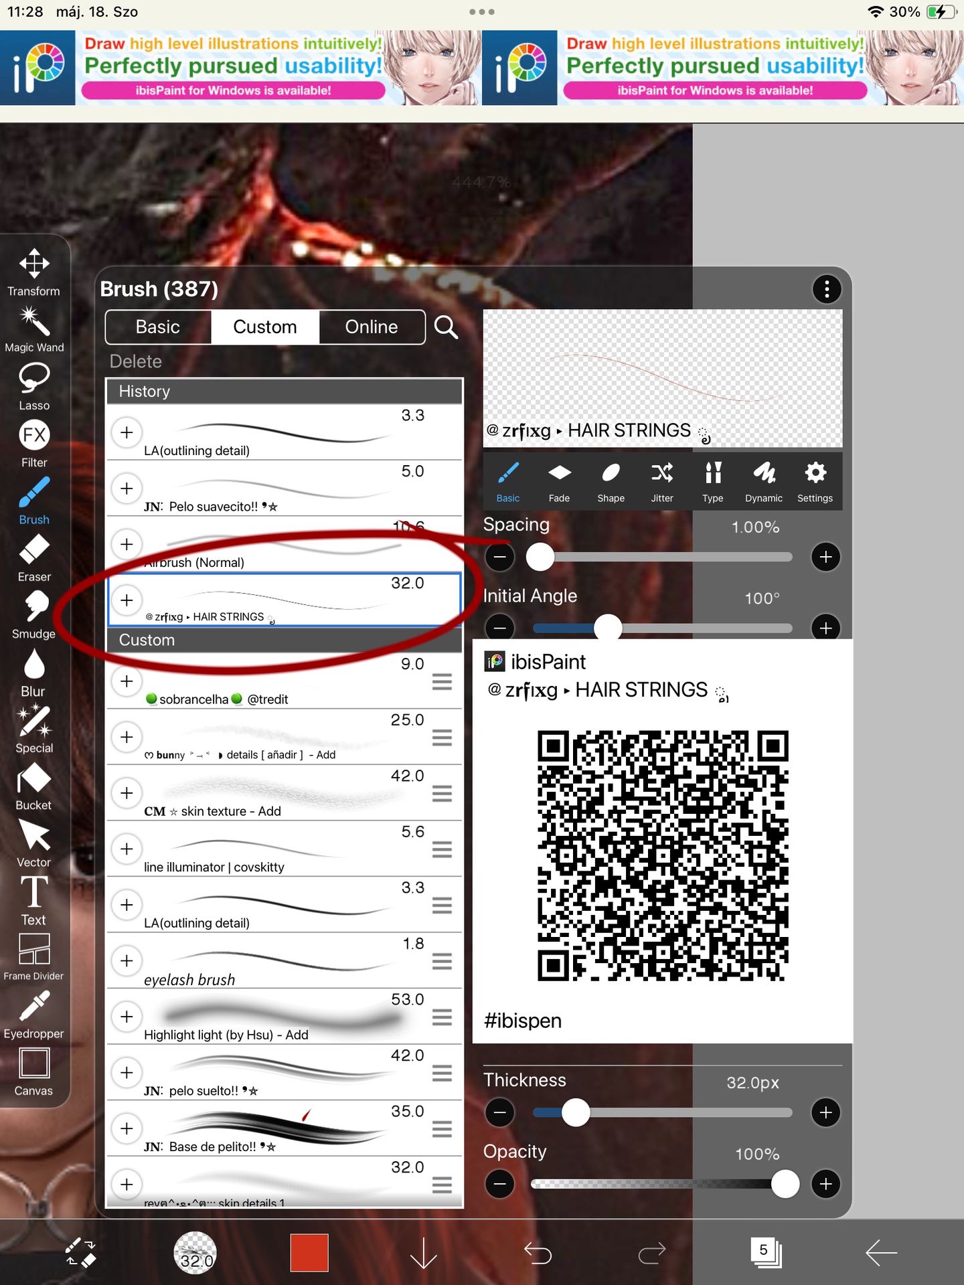
Task: Add the eyelash brush using its plus button
Action: tap(127, 960)
